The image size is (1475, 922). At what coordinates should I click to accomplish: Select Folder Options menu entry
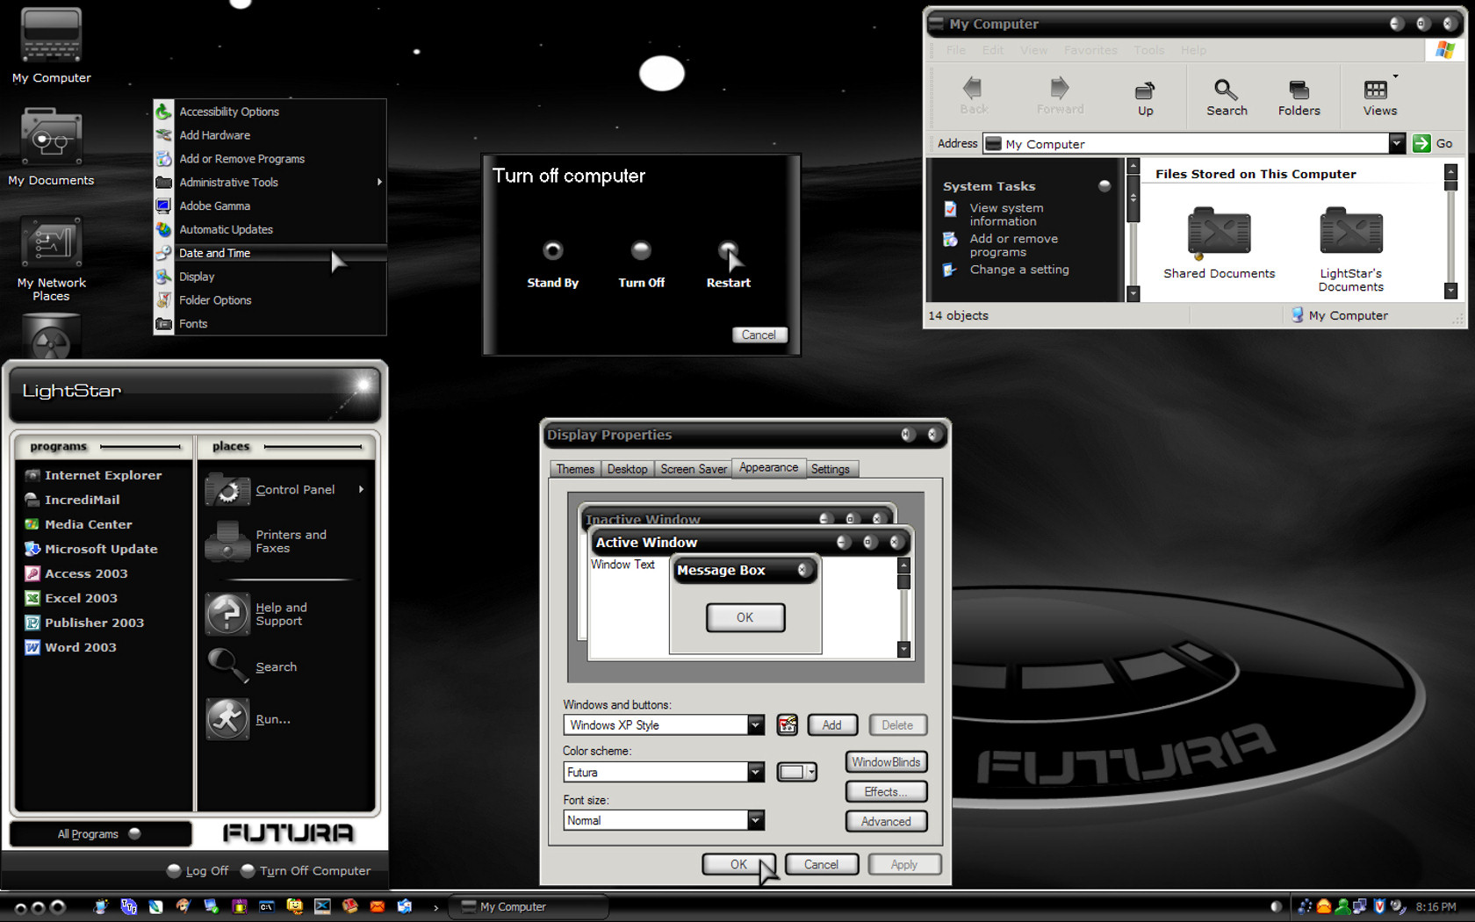[270, 300]
